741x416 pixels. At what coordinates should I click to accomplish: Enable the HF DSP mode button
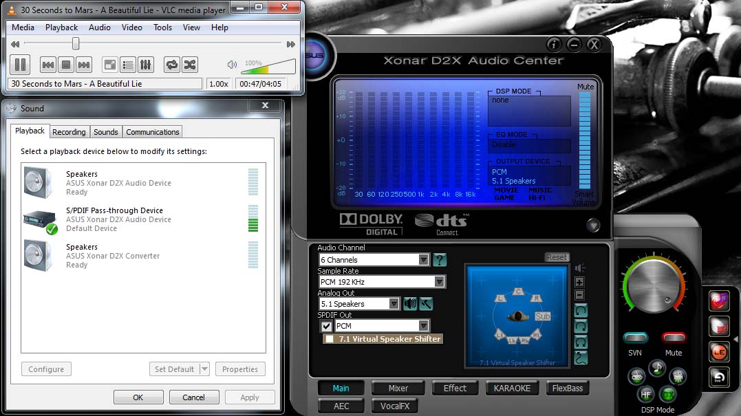tap(645, 394)
